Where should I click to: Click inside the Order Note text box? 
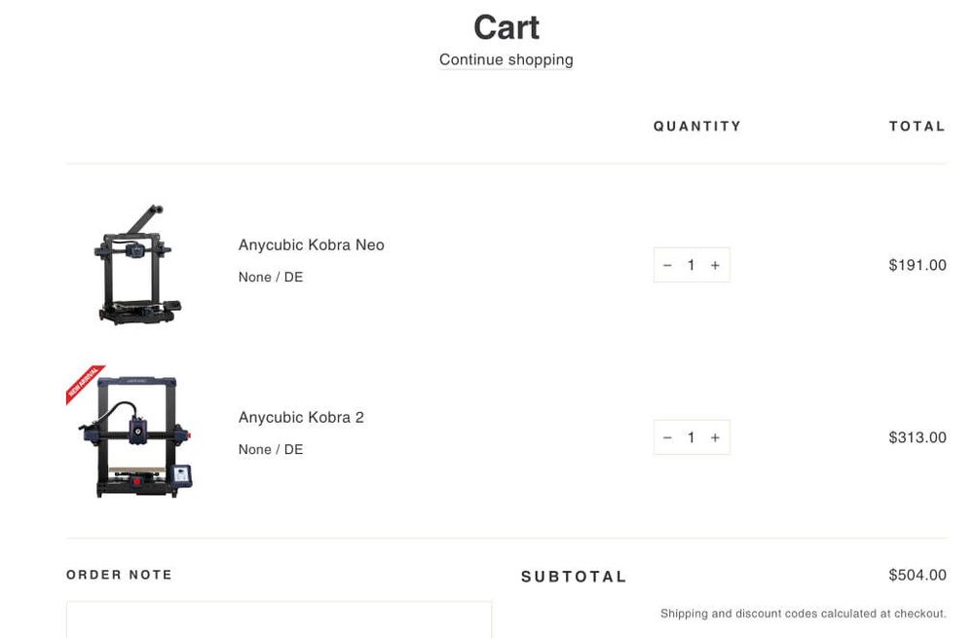(x=279, y=620)
